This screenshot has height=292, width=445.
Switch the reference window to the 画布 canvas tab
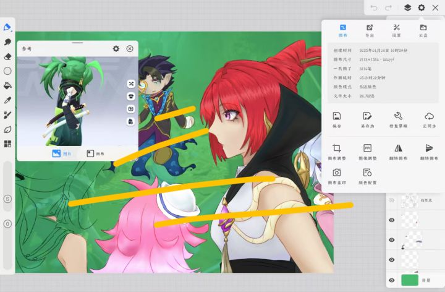pos(95,153)
